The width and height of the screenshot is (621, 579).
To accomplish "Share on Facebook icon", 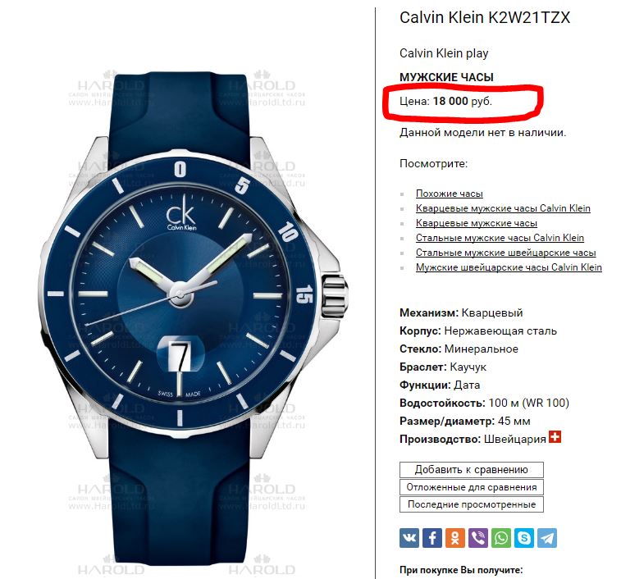I will [432, 538].
